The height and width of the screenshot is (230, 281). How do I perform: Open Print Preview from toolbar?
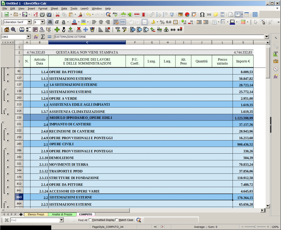click(x=49, y=15)
